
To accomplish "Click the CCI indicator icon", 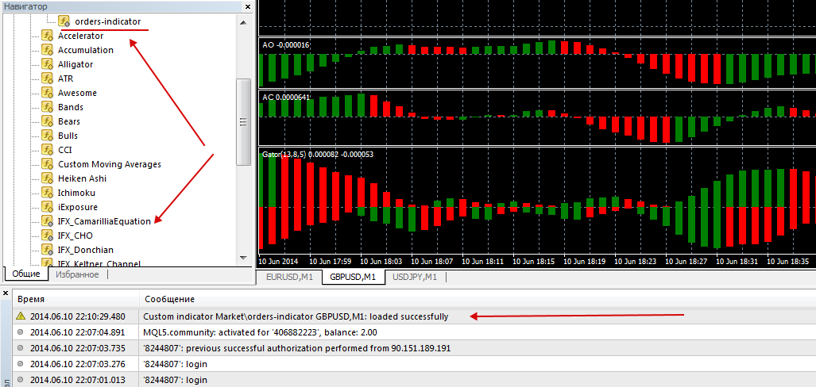I will tap(48, 150).
